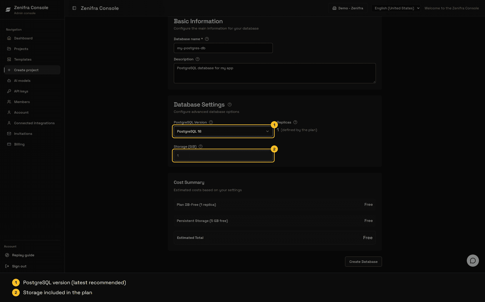
Task: Click the Dashboard home icon
Action: pyautogui.click(x=9, y=38)
